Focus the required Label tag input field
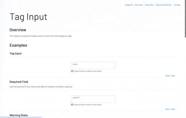 pos(93,99)
